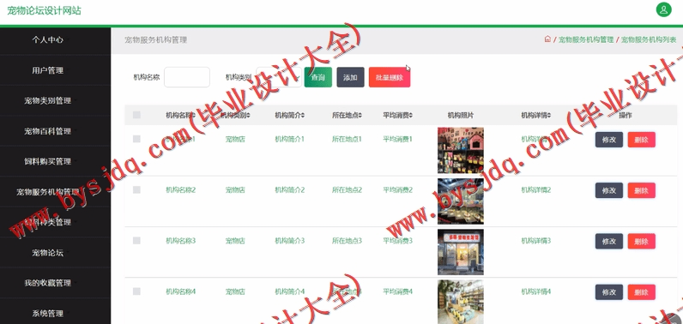Click 删除 for 机构名称2 row
Viewport: 683px width, 324px height.
(641, 190)
